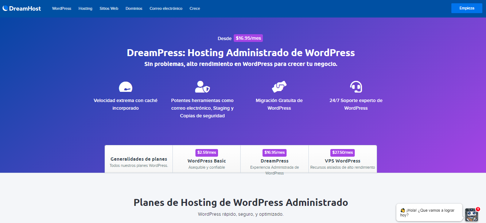486x223 pixels.
Task: Click the DreamHost moon logo
Action: [x=5, y=8]
